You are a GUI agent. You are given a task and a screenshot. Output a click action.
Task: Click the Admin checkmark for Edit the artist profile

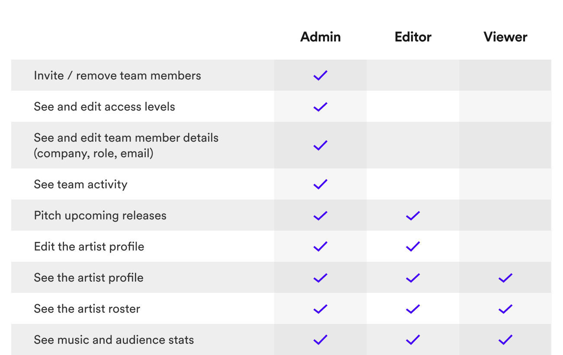[320, 247]
